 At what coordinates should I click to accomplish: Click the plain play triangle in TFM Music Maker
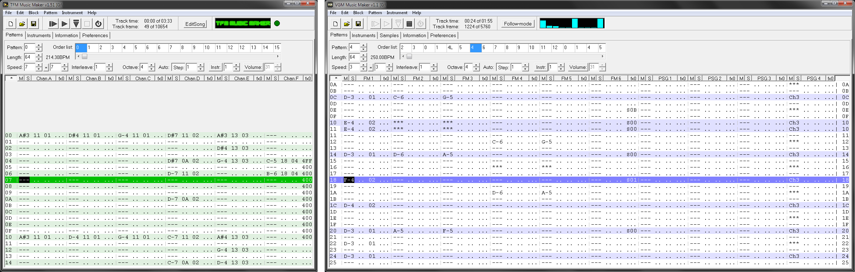click(64, 24)
